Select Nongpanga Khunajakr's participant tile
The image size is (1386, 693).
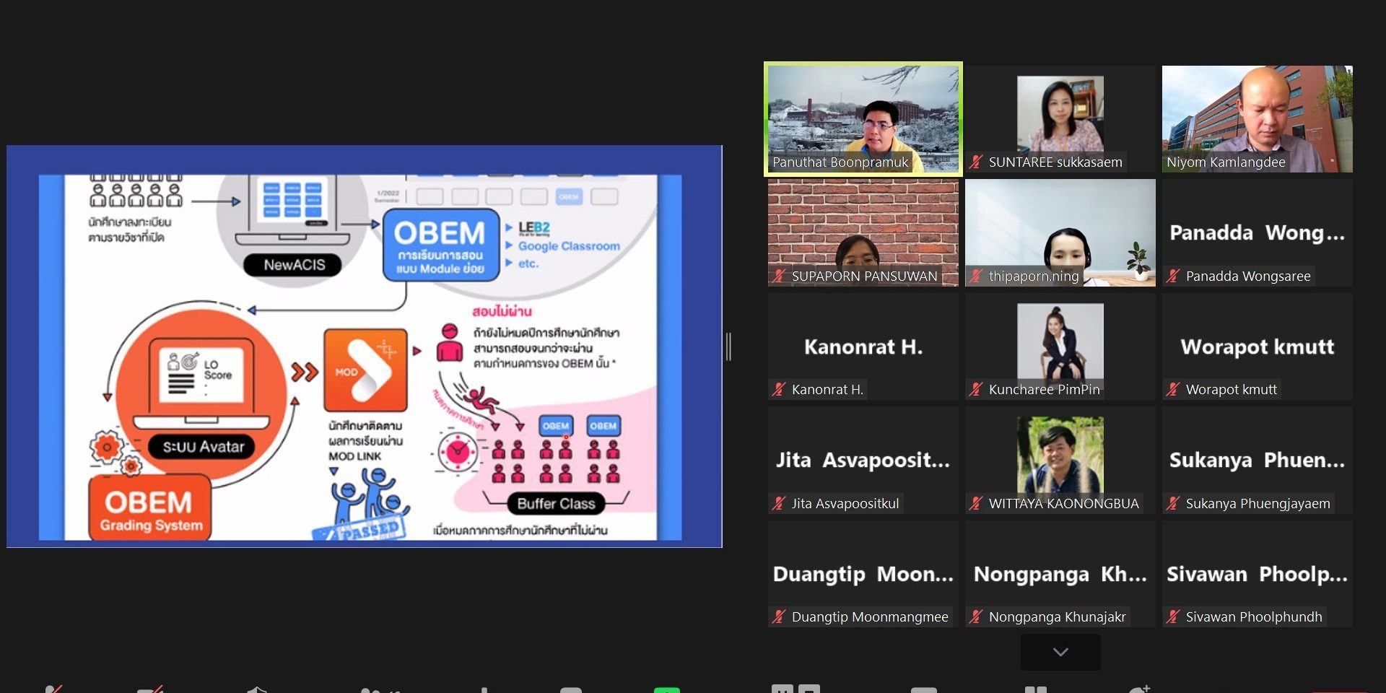coord(1060,574)
